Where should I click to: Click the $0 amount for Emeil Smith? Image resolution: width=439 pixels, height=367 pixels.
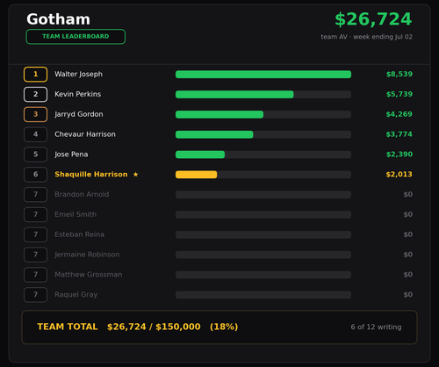pos(408,214)
